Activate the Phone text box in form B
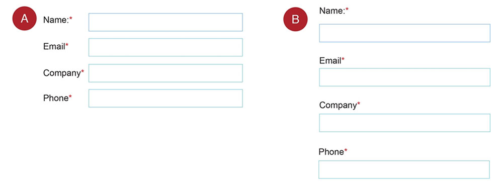The height and width of the screenshot is (185, 503). click(x=404, y=169)
